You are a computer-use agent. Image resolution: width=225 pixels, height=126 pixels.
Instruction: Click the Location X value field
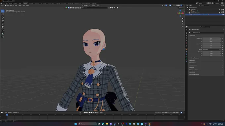click(211, 38)
